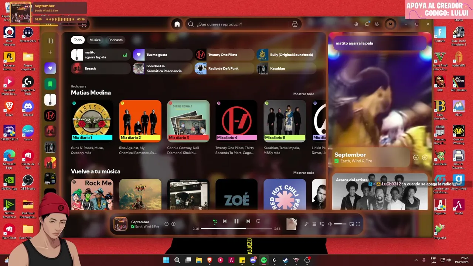473x266 pixels.
Task: Click plus icon in now playing panel
Action: pyautogui.click(x=425, y=157)
